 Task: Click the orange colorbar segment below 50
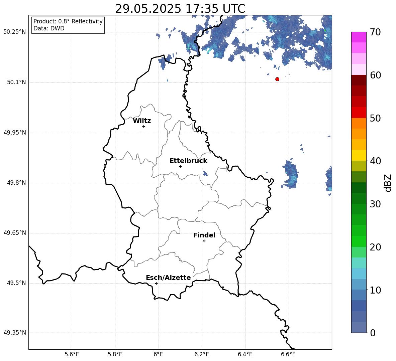(x=359, y=123)
